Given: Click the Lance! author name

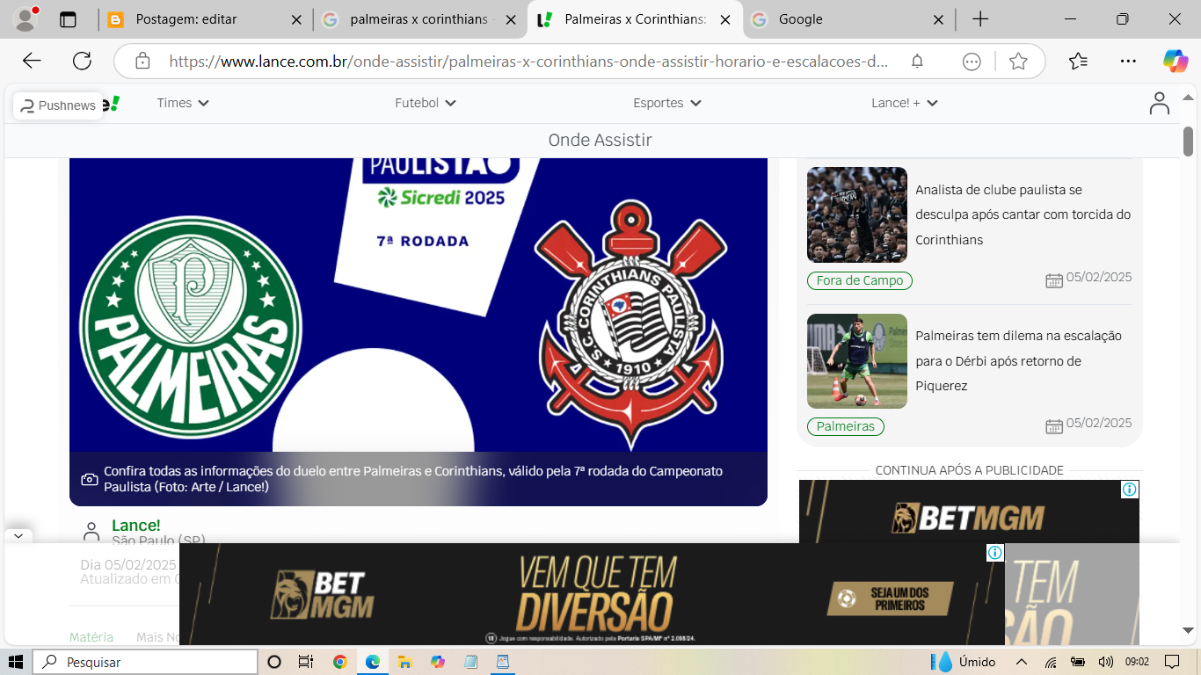Looking at the screenshot, I should click(x=136, y=526).
